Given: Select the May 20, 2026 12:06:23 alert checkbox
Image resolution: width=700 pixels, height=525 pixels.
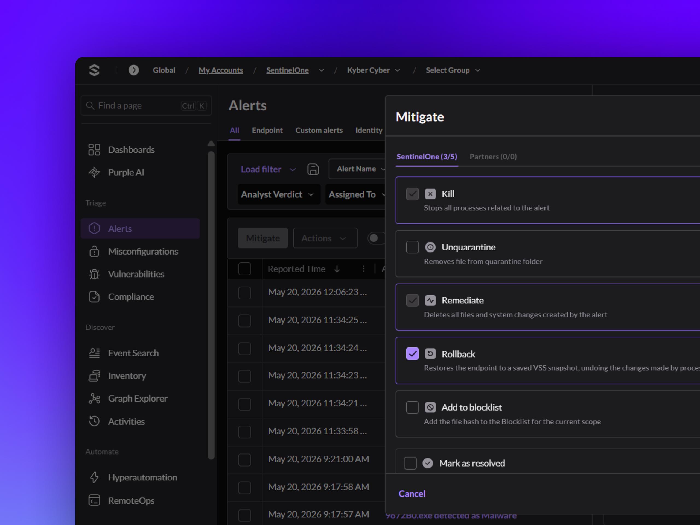Looking at the screenshot, I should [245, 293].
